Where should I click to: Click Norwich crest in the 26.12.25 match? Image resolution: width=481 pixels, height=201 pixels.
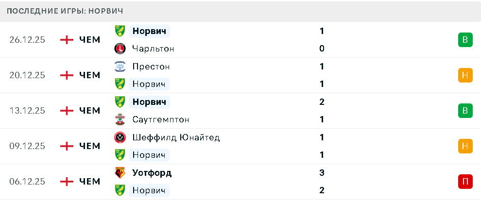[x=120, y=31]
